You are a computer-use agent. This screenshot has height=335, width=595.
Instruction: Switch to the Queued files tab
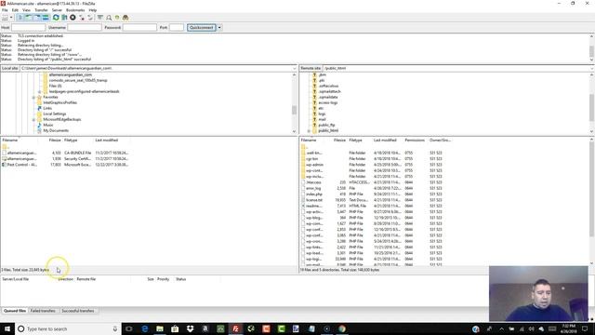point(15,311)
